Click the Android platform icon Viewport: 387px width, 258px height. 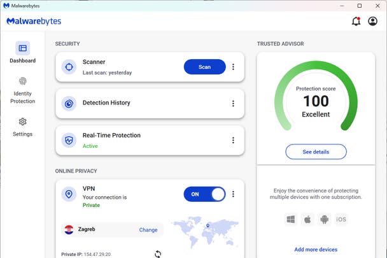point(325,219)
